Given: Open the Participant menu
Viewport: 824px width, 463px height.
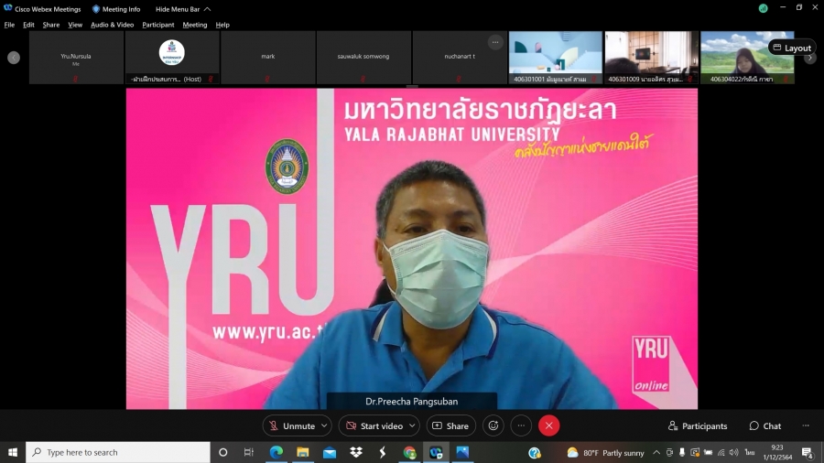Looking at the screenshot, I should coord(157,25).
